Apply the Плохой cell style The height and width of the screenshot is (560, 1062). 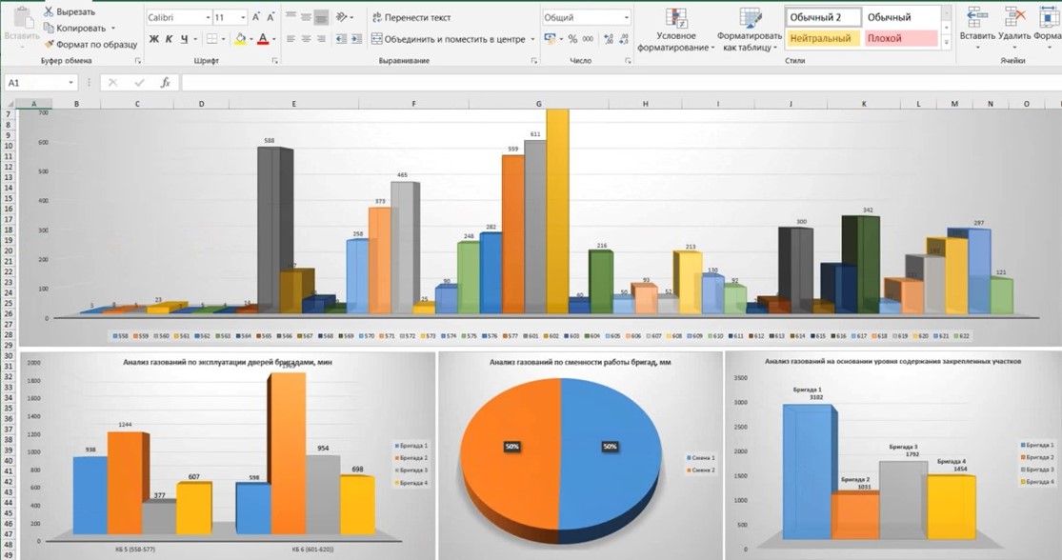900,39
